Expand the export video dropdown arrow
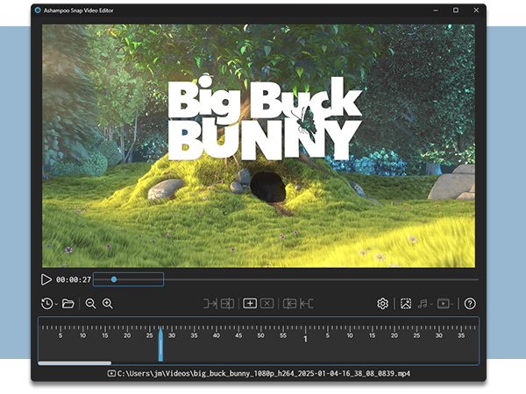The width and height of the screenshot is (526, 394). click(452, 304)
